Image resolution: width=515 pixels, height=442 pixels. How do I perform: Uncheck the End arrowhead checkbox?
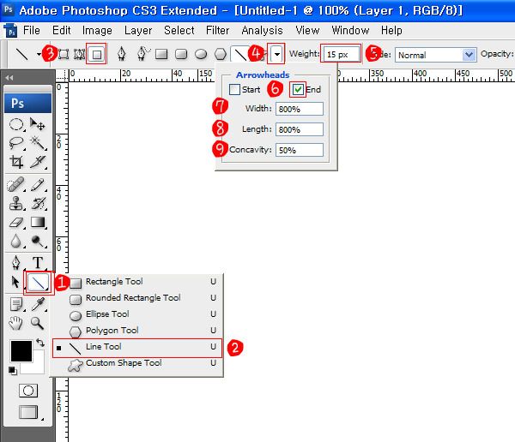(298, 89)
